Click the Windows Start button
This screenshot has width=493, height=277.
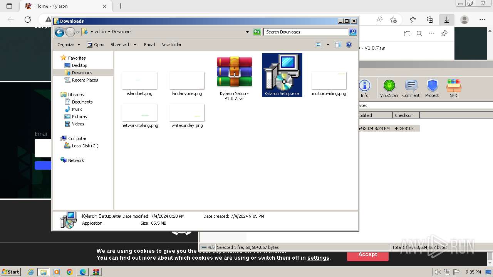click(11, 272)
